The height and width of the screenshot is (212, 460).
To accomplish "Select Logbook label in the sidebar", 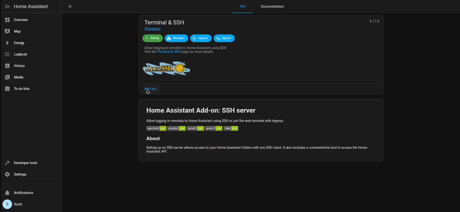I will point(21,54).
